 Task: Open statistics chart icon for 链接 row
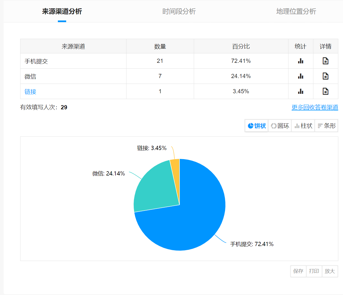pyautogui.click(x=301, y=91)
